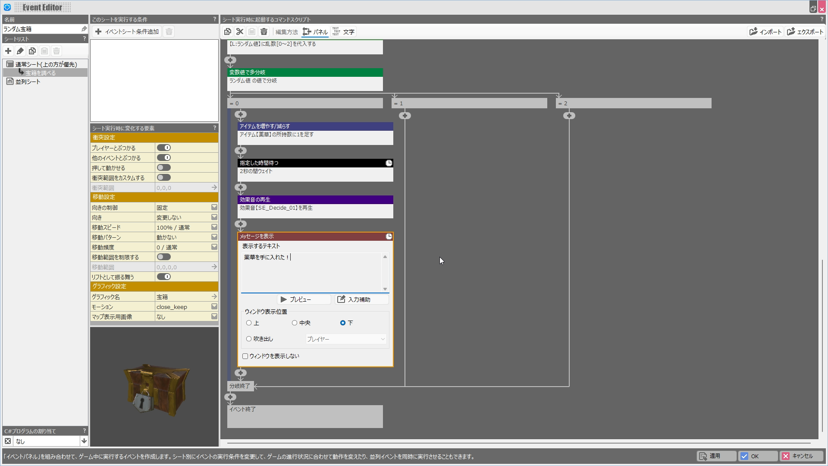
Task: Open 移動スピード dropdown
Action: point(214,227)
